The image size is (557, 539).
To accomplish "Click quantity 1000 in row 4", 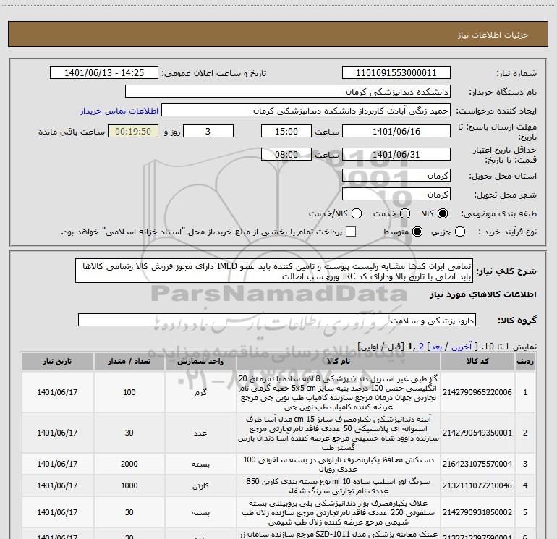I will 129,485.
